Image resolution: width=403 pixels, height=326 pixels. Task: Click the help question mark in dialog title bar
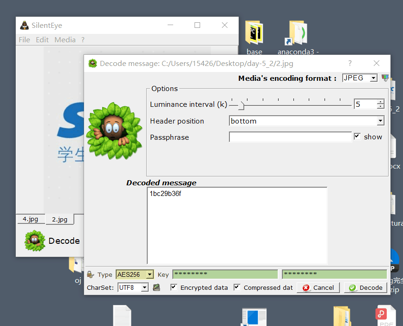click(350, 63)
